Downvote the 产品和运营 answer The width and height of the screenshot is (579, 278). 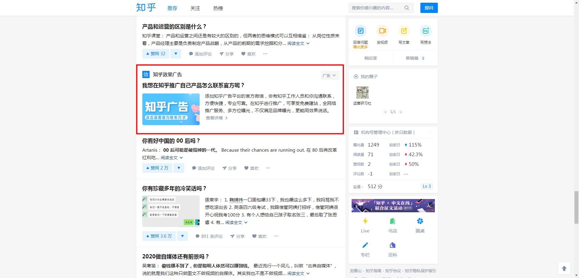tap(176, 54)
